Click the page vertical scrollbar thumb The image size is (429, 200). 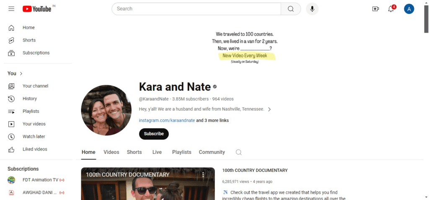tap(426, 18)
